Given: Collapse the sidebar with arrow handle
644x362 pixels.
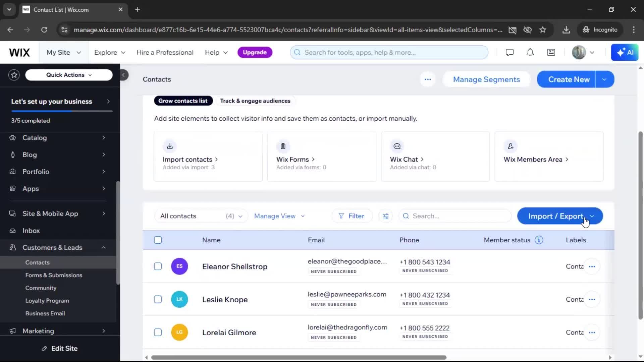Looking at the screenshot, I should 123,75.
